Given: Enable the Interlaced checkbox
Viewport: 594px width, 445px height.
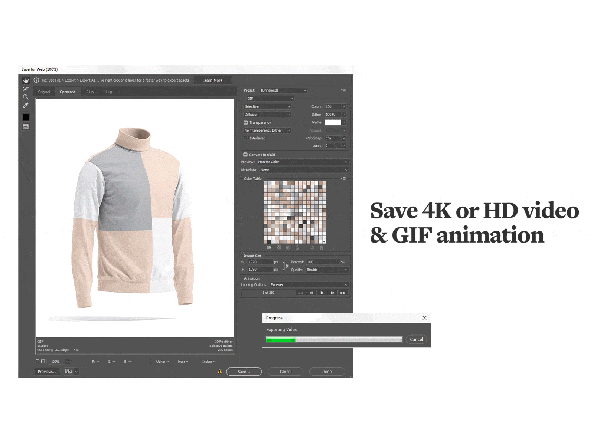Looking at the screenshot, I should pos(246,138).
